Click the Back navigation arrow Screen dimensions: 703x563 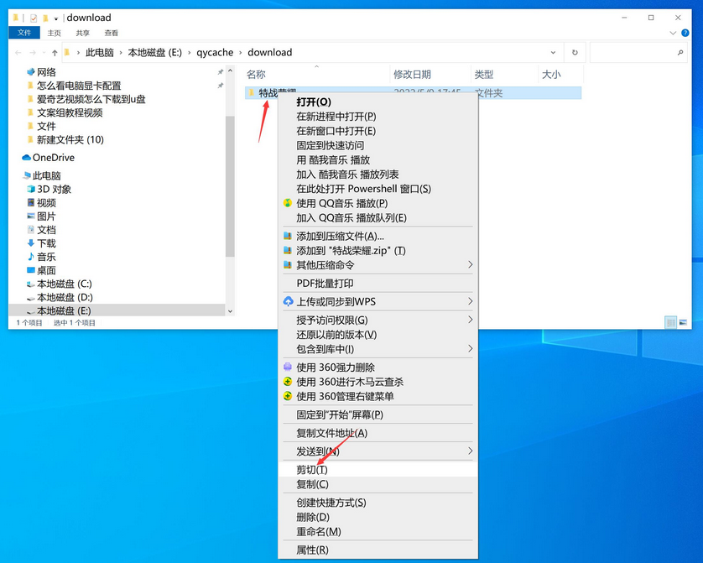point(18,52)
